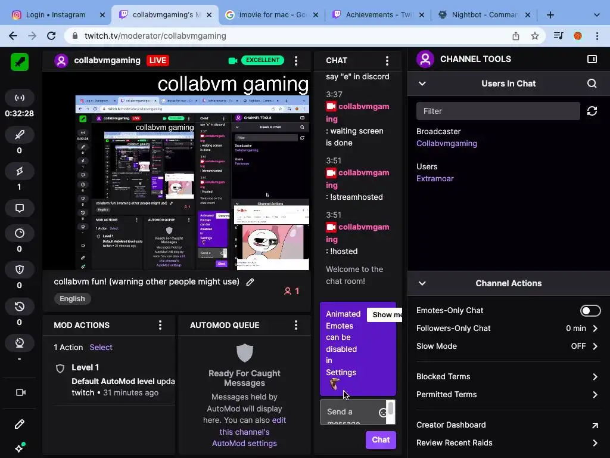This screenshot has height=458, width=610.
Task: Click the English language tag
Action: (x=72, y=299)
